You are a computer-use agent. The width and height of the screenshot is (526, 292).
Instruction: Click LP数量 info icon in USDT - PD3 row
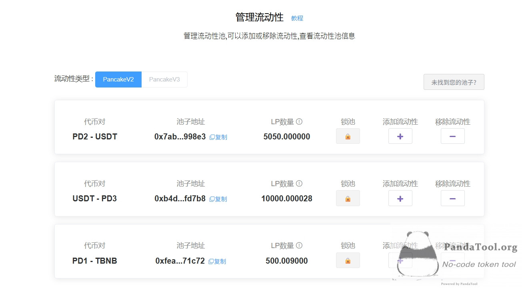[299, 183]
